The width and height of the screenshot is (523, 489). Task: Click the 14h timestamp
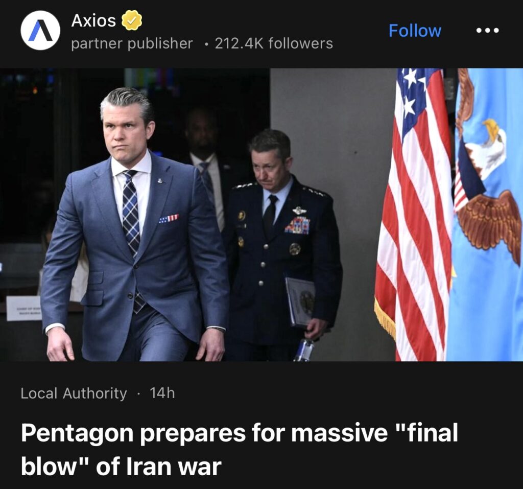coord(162,393)
